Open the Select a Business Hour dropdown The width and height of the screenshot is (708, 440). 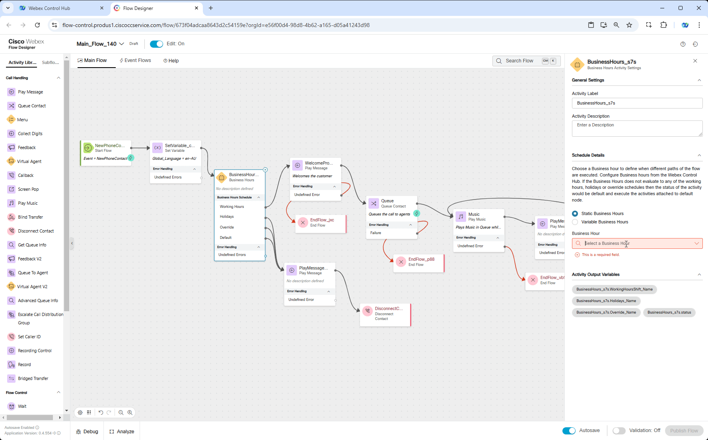pos(637,243)
